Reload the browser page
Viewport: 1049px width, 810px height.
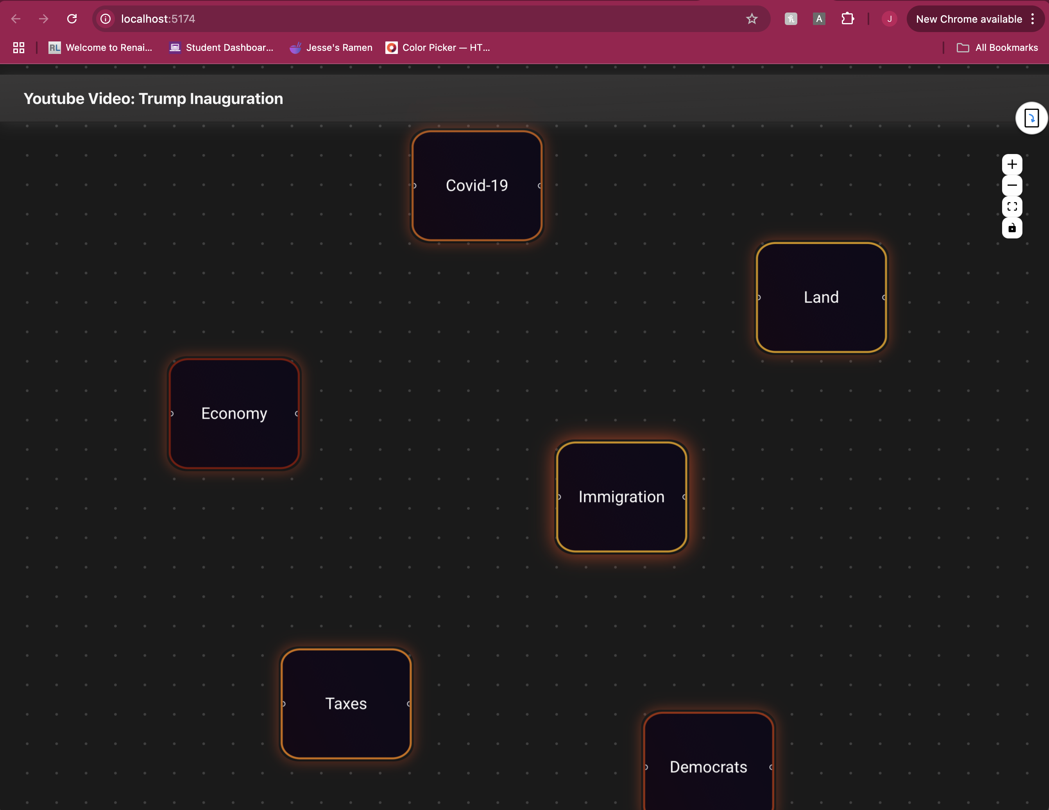pyautogui.click(x=72, y=19)
